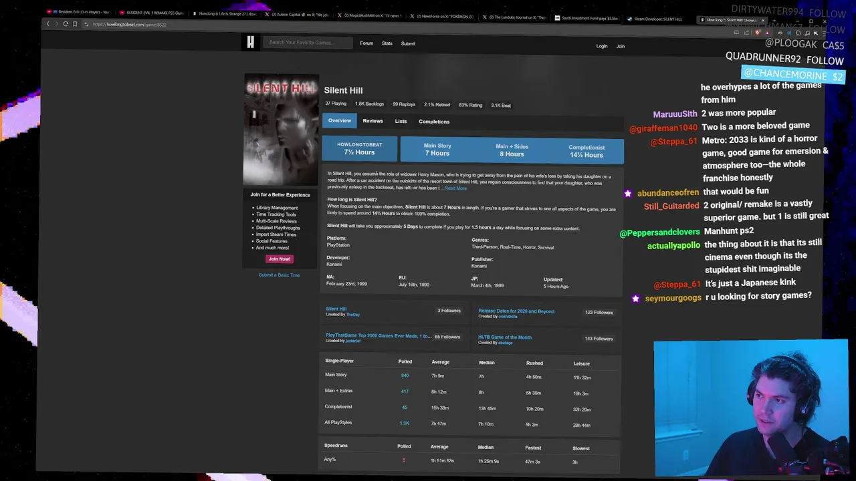Screen dimensions: 856x481
Task: Click the PlayStation platform value
Action: 338,245
